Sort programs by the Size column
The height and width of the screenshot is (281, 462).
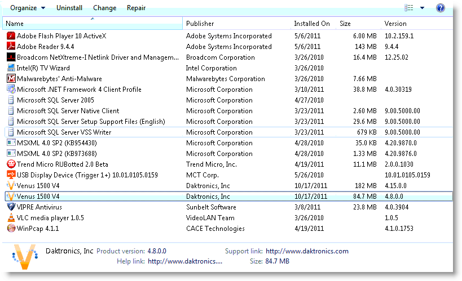click(x=345, y=24)
